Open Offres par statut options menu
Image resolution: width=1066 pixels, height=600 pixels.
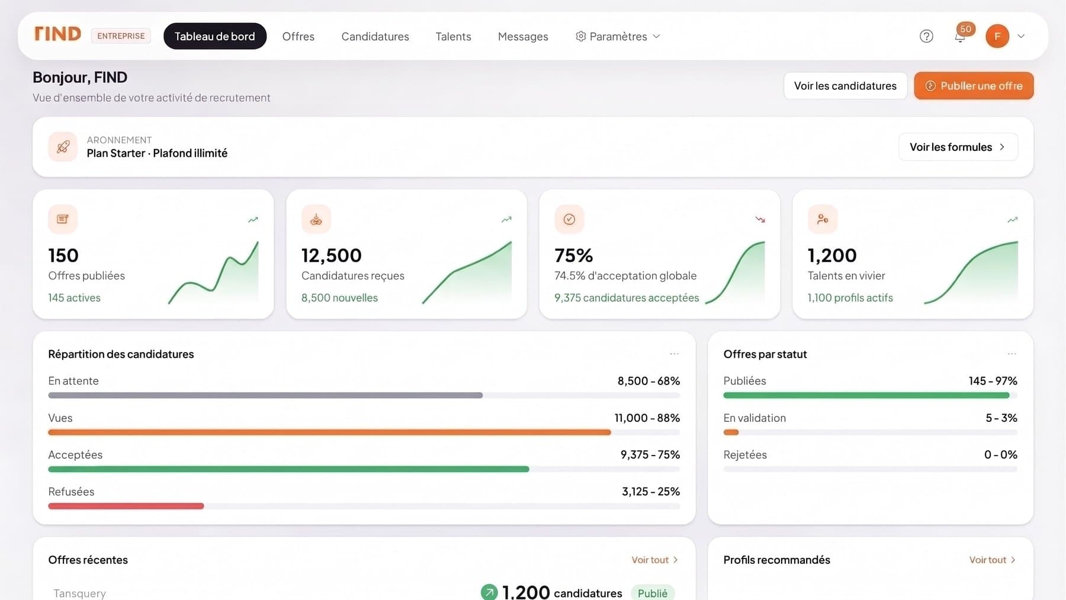coord(1012,354)
